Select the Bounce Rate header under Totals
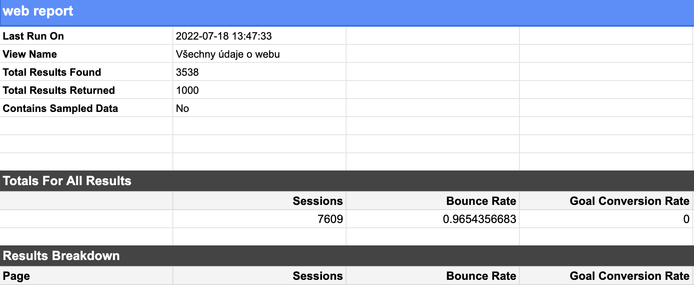 (433, 201)
